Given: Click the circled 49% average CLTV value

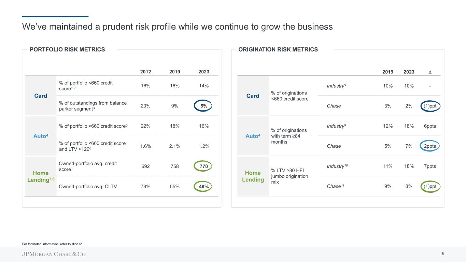Looking at the screenshot, I should coord(204,186).
